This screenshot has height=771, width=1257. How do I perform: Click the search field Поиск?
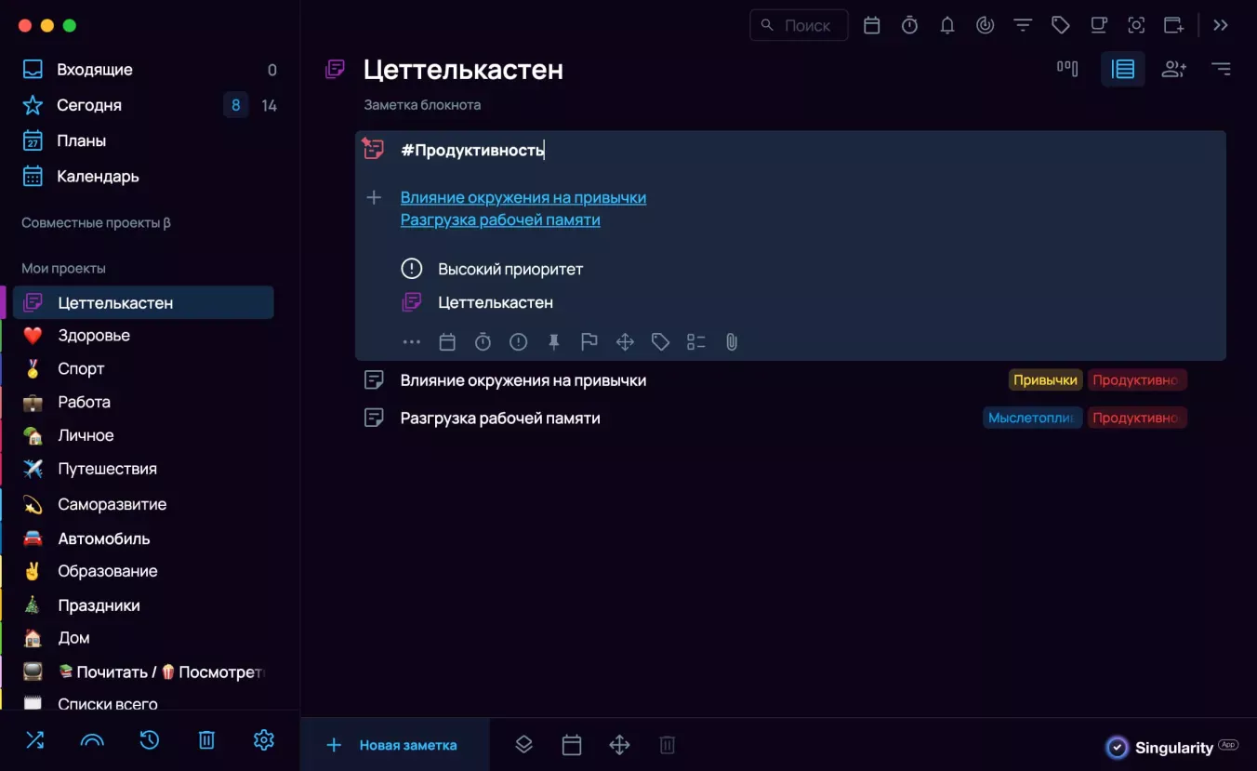tap(799, 25)
